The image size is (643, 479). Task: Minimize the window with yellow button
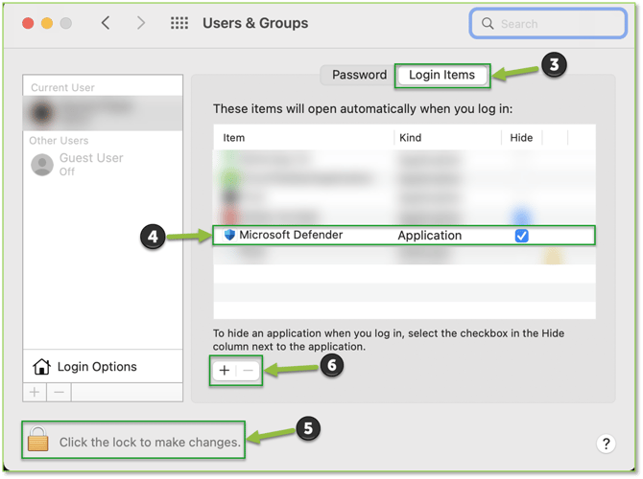46,23
